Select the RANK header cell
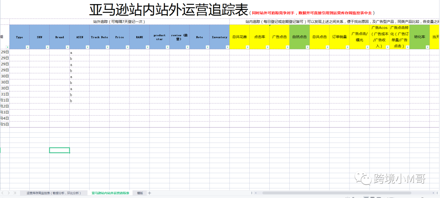 [x=139, y=37]
